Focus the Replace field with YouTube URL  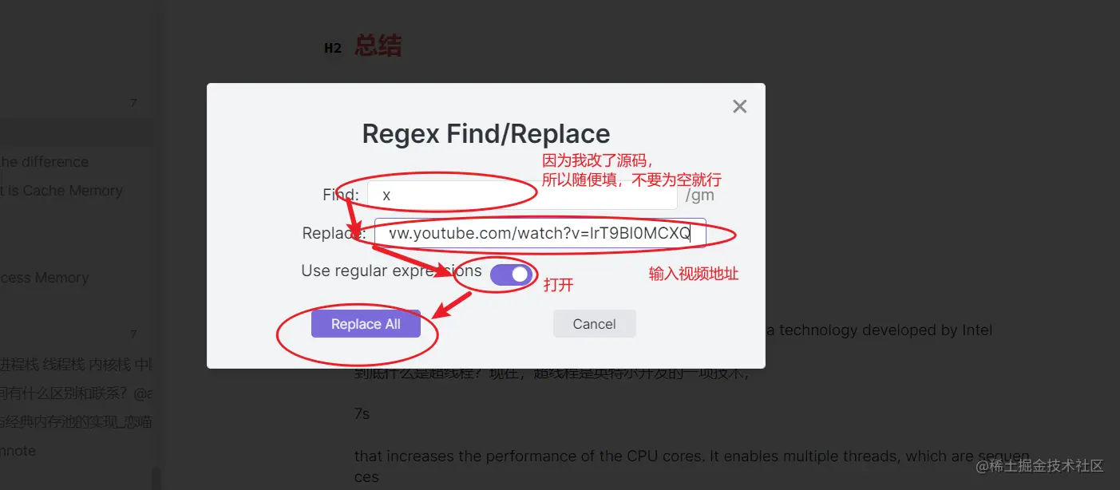(540, 233)
